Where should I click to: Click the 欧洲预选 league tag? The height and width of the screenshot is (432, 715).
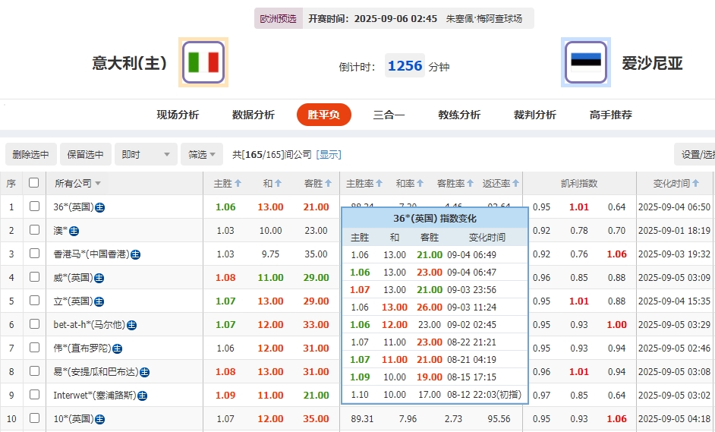pos(278,18)
